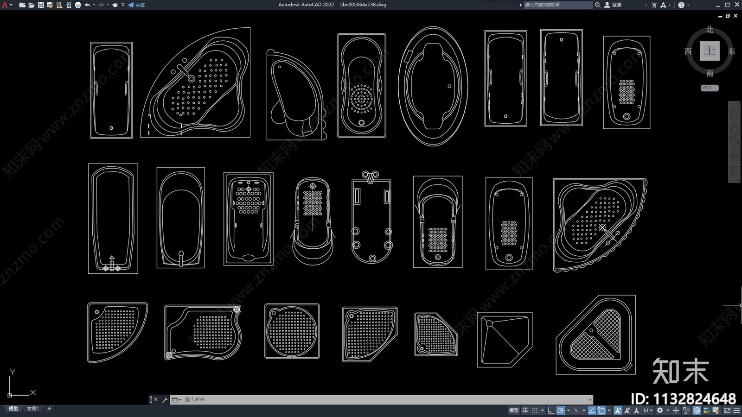Click the 共享 (Share) button
The width and height of the screenshot is (742, 417).
[136, 5]
